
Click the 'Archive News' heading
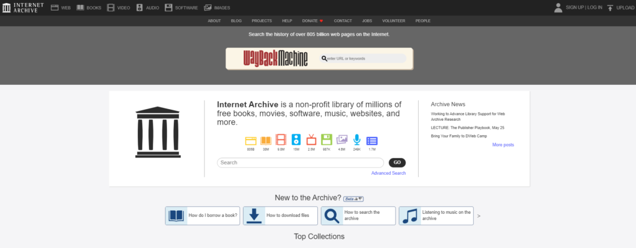448,104
